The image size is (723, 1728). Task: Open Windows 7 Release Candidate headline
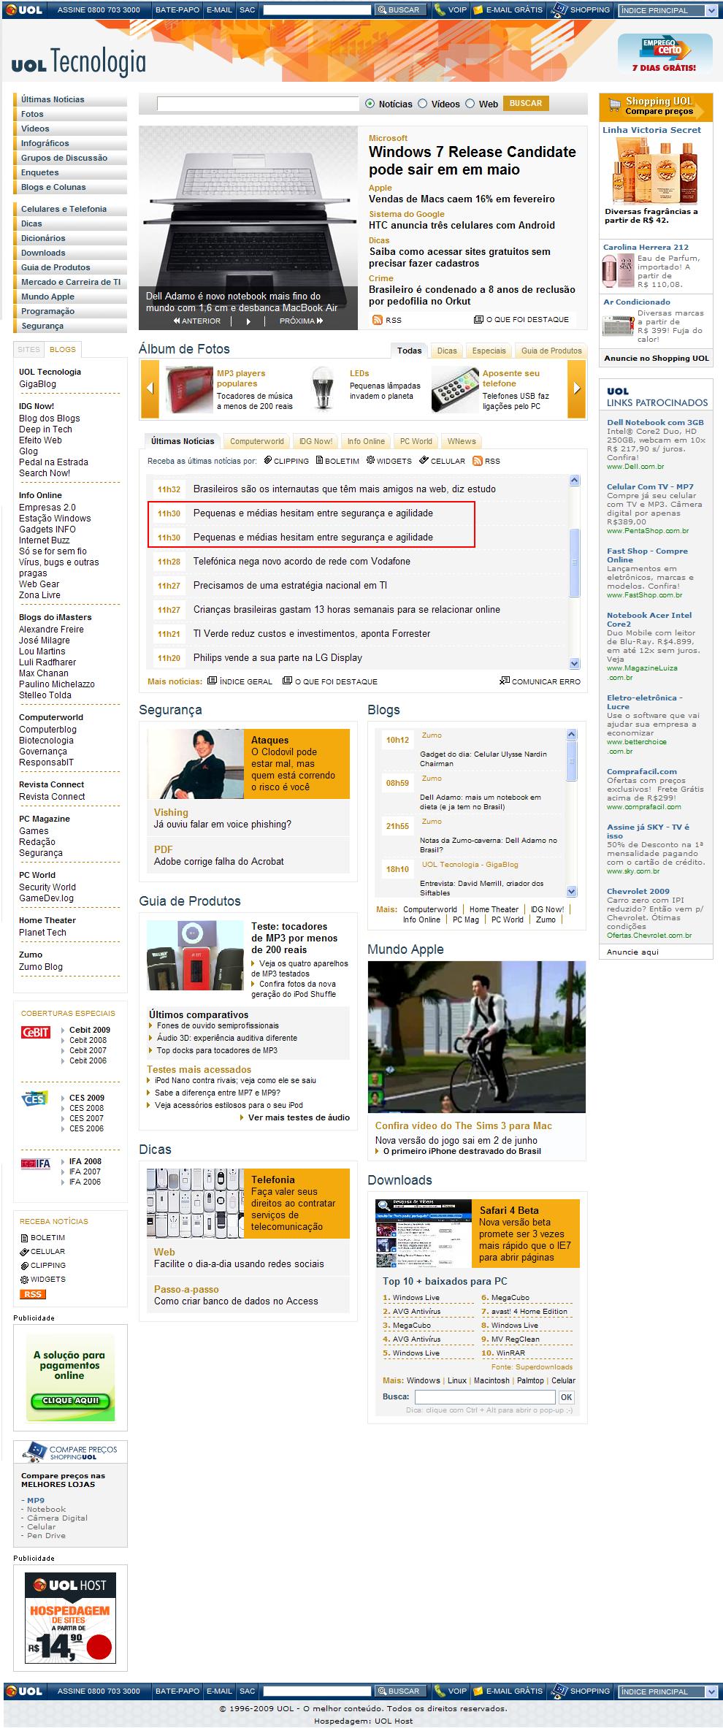point(472,161)
